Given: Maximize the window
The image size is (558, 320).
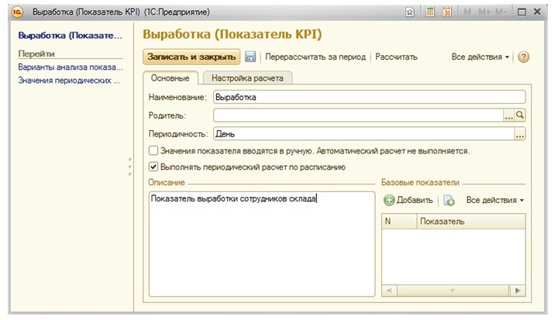Looking at the screenshot, I should click(x=522, y=12).
